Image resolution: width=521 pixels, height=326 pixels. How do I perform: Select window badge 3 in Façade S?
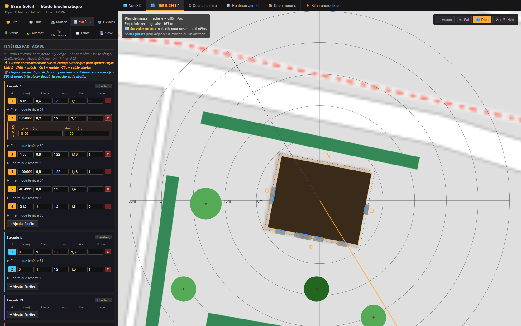(x=12, y=154)
